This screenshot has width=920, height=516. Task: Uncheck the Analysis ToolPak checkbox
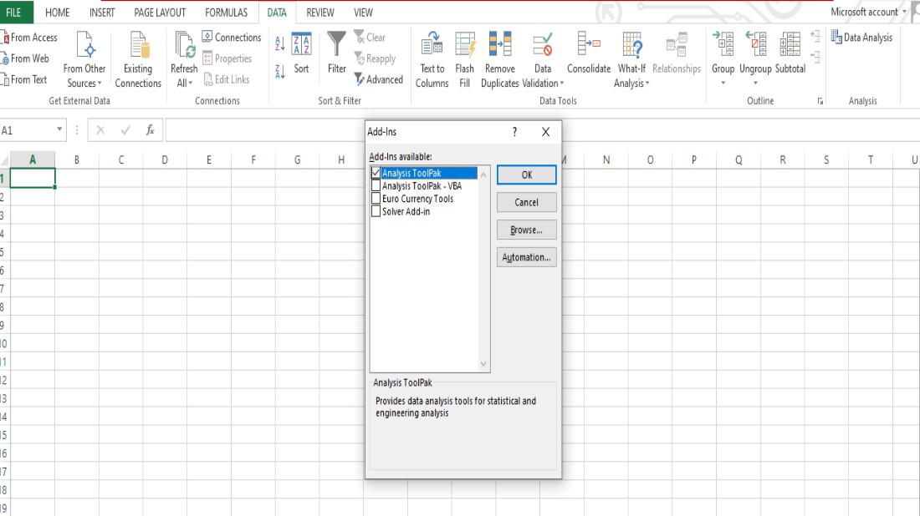point(376,173)
